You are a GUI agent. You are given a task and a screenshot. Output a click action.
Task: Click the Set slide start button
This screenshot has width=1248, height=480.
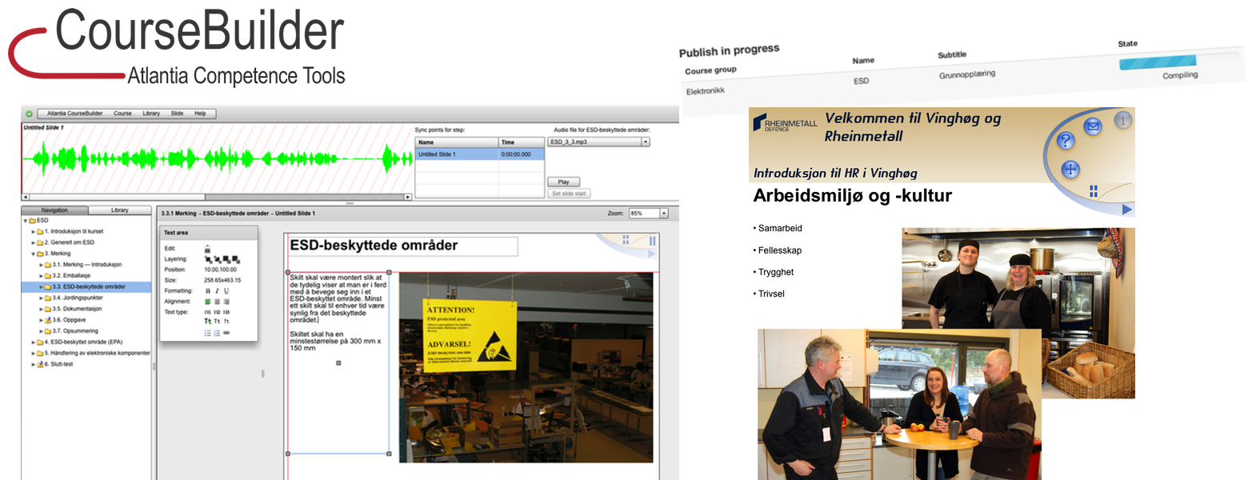570,194
